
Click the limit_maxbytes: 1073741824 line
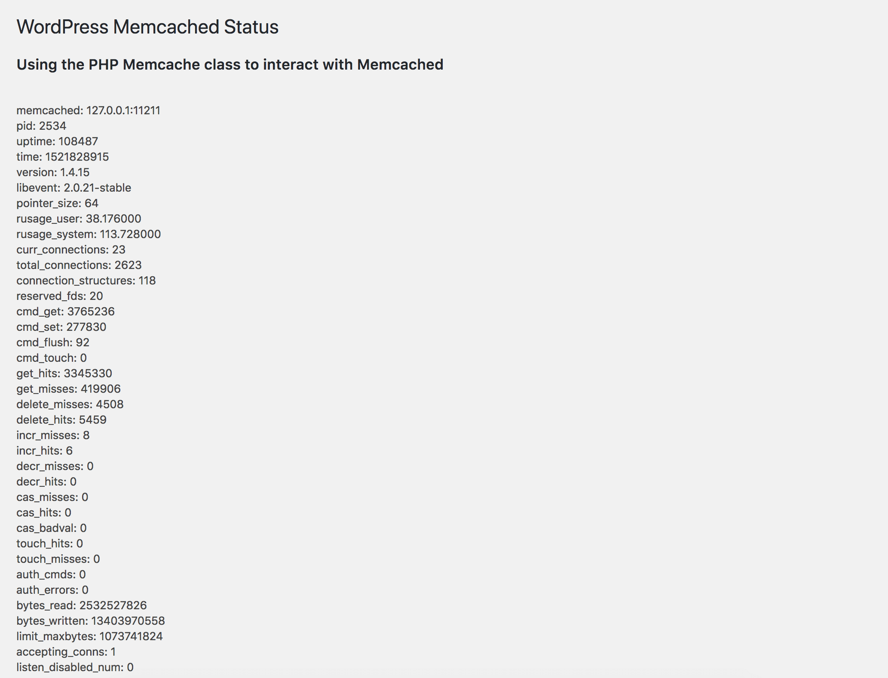[x=90, y=636]
